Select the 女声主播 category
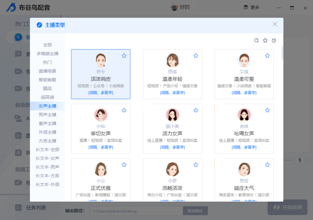Image resolution: width=313 pixels, height=220 pixels. coord(47,106)
